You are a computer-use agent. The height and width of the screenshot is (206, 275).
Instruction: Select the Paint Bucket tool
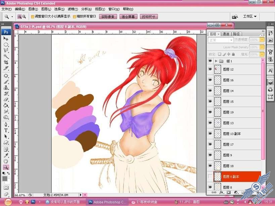(x=6, y=105)
